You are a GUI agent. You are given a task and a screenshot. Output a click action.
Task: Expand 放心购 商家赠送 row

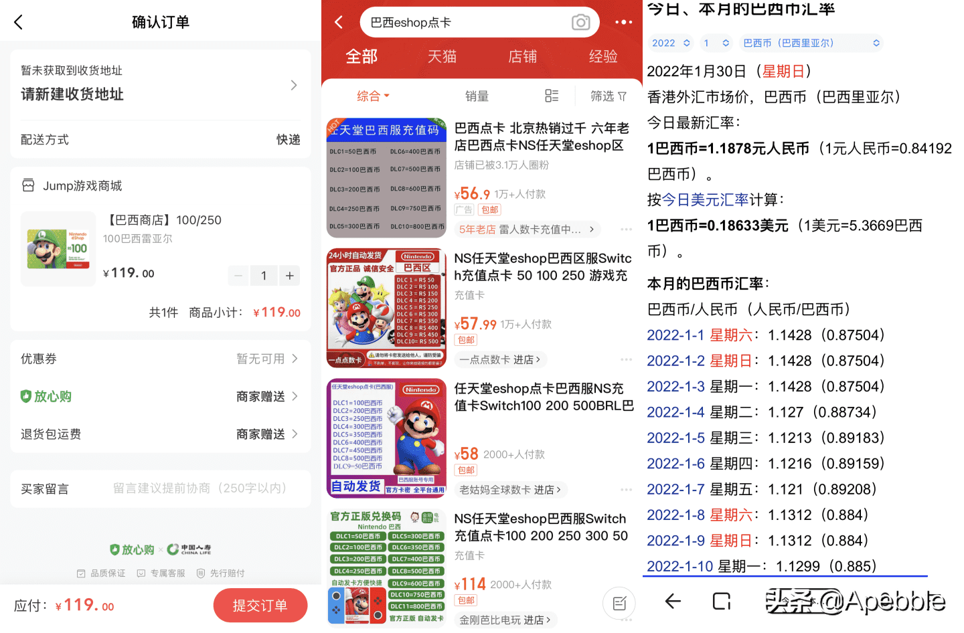coord(161,396)
